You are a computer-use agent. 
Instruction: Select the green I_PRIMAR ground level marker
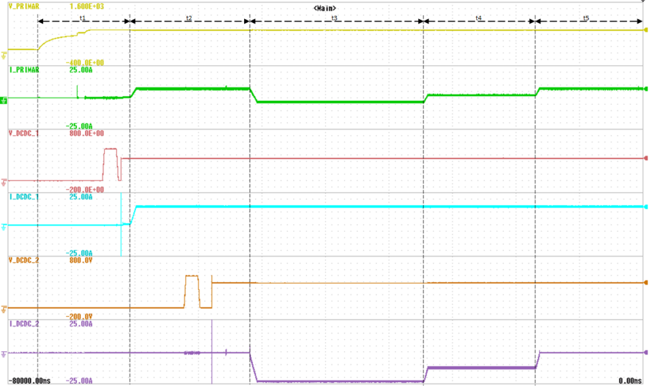coord(4,99)
